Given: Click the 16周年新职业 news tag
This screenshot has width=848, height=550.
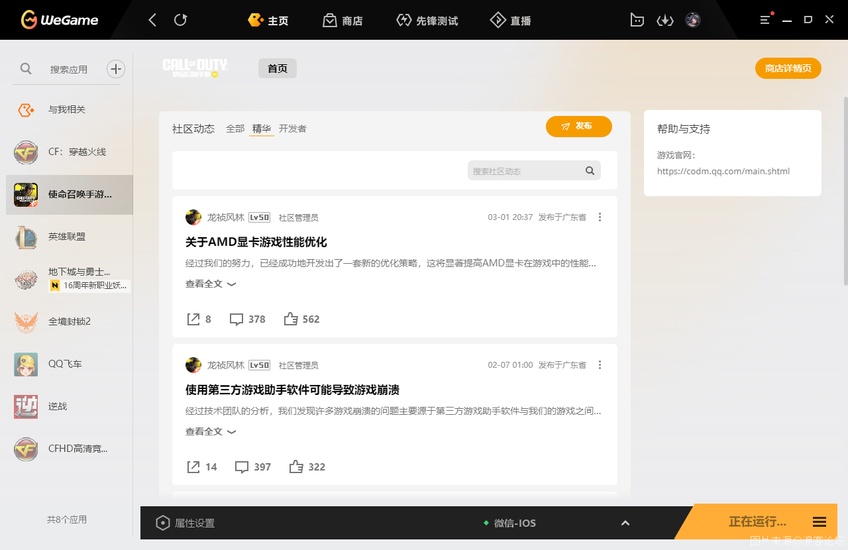Looking at the screenshot, I should click(x=89, y=286).
